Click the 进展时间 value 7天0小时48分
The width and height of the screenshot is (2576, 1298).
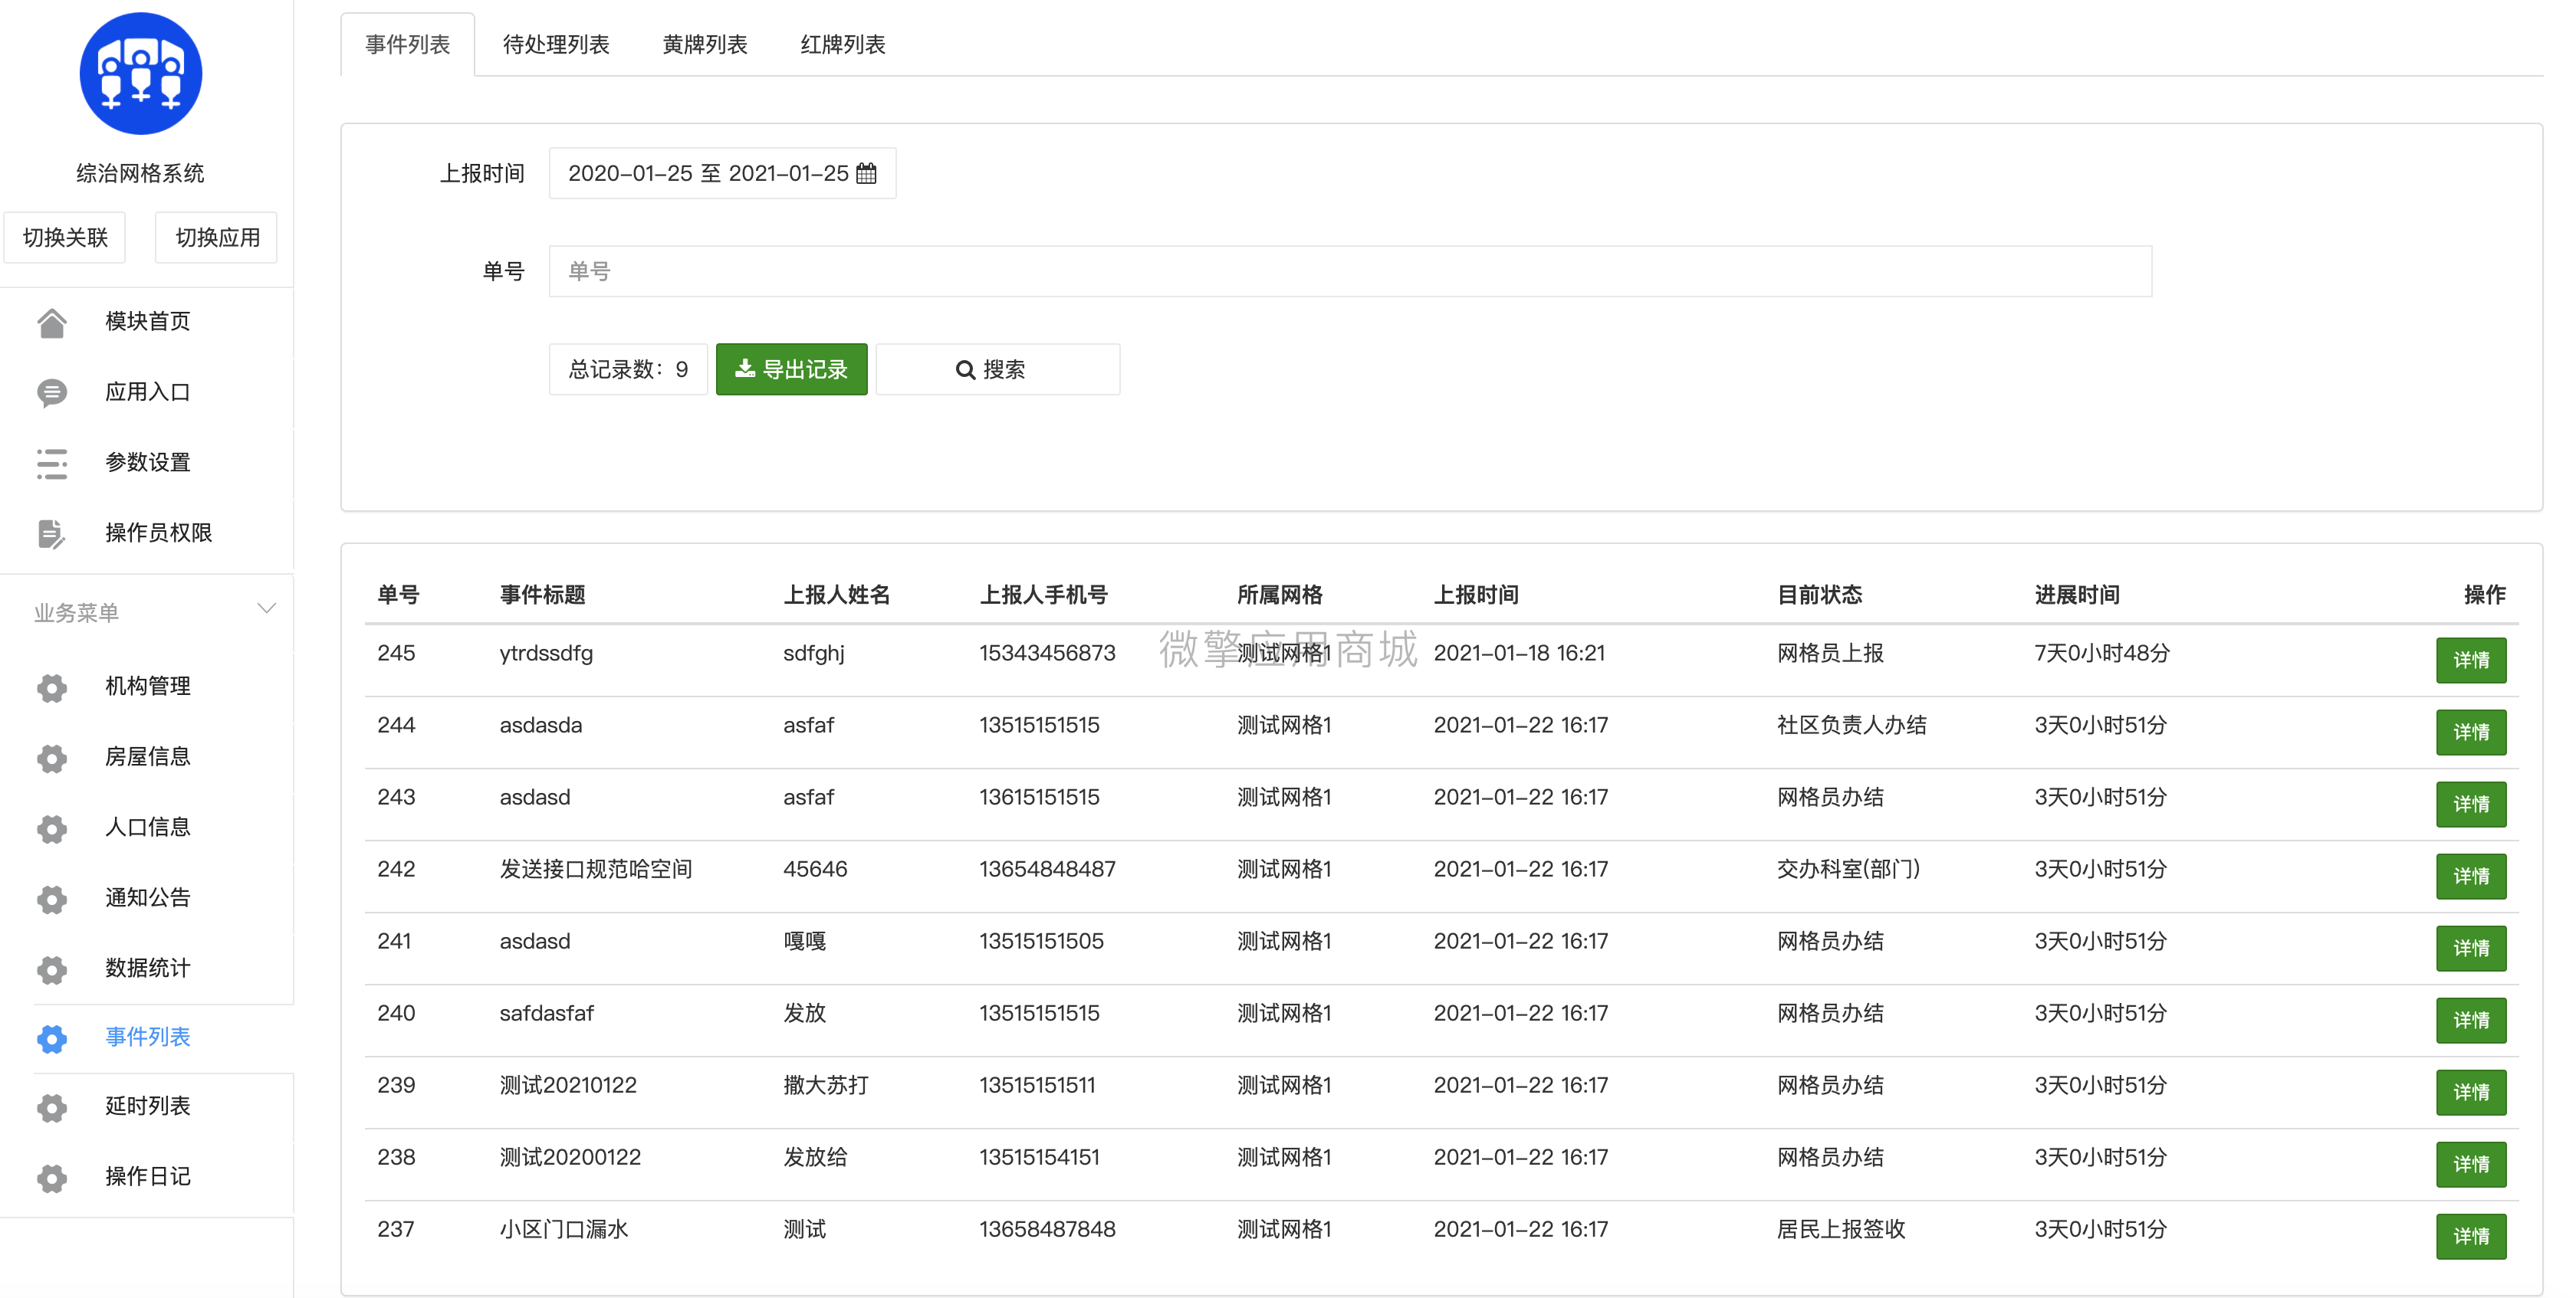tap(2102, 653)
